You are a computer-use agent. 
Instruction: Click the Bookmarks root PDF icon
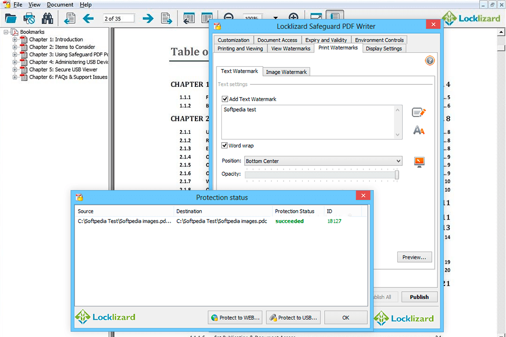15,32
